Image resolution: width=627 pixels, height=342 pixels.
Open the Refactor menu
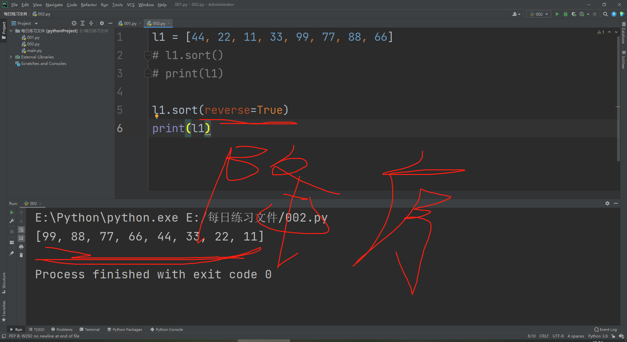coord(89,5)
